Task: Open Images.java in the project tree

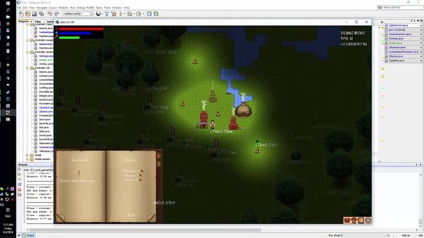Action: point(46,96)
